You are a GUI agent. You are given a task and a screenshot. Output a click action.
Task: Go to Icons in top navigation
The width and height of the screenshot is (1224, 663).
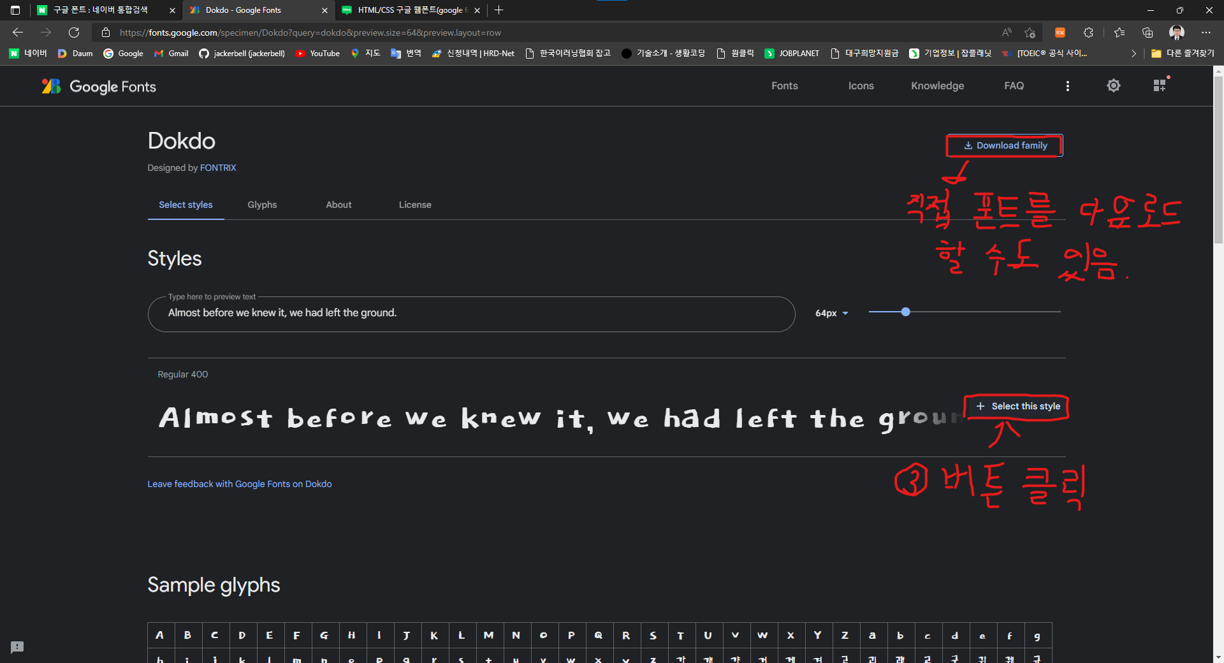[x=861, y=85]
